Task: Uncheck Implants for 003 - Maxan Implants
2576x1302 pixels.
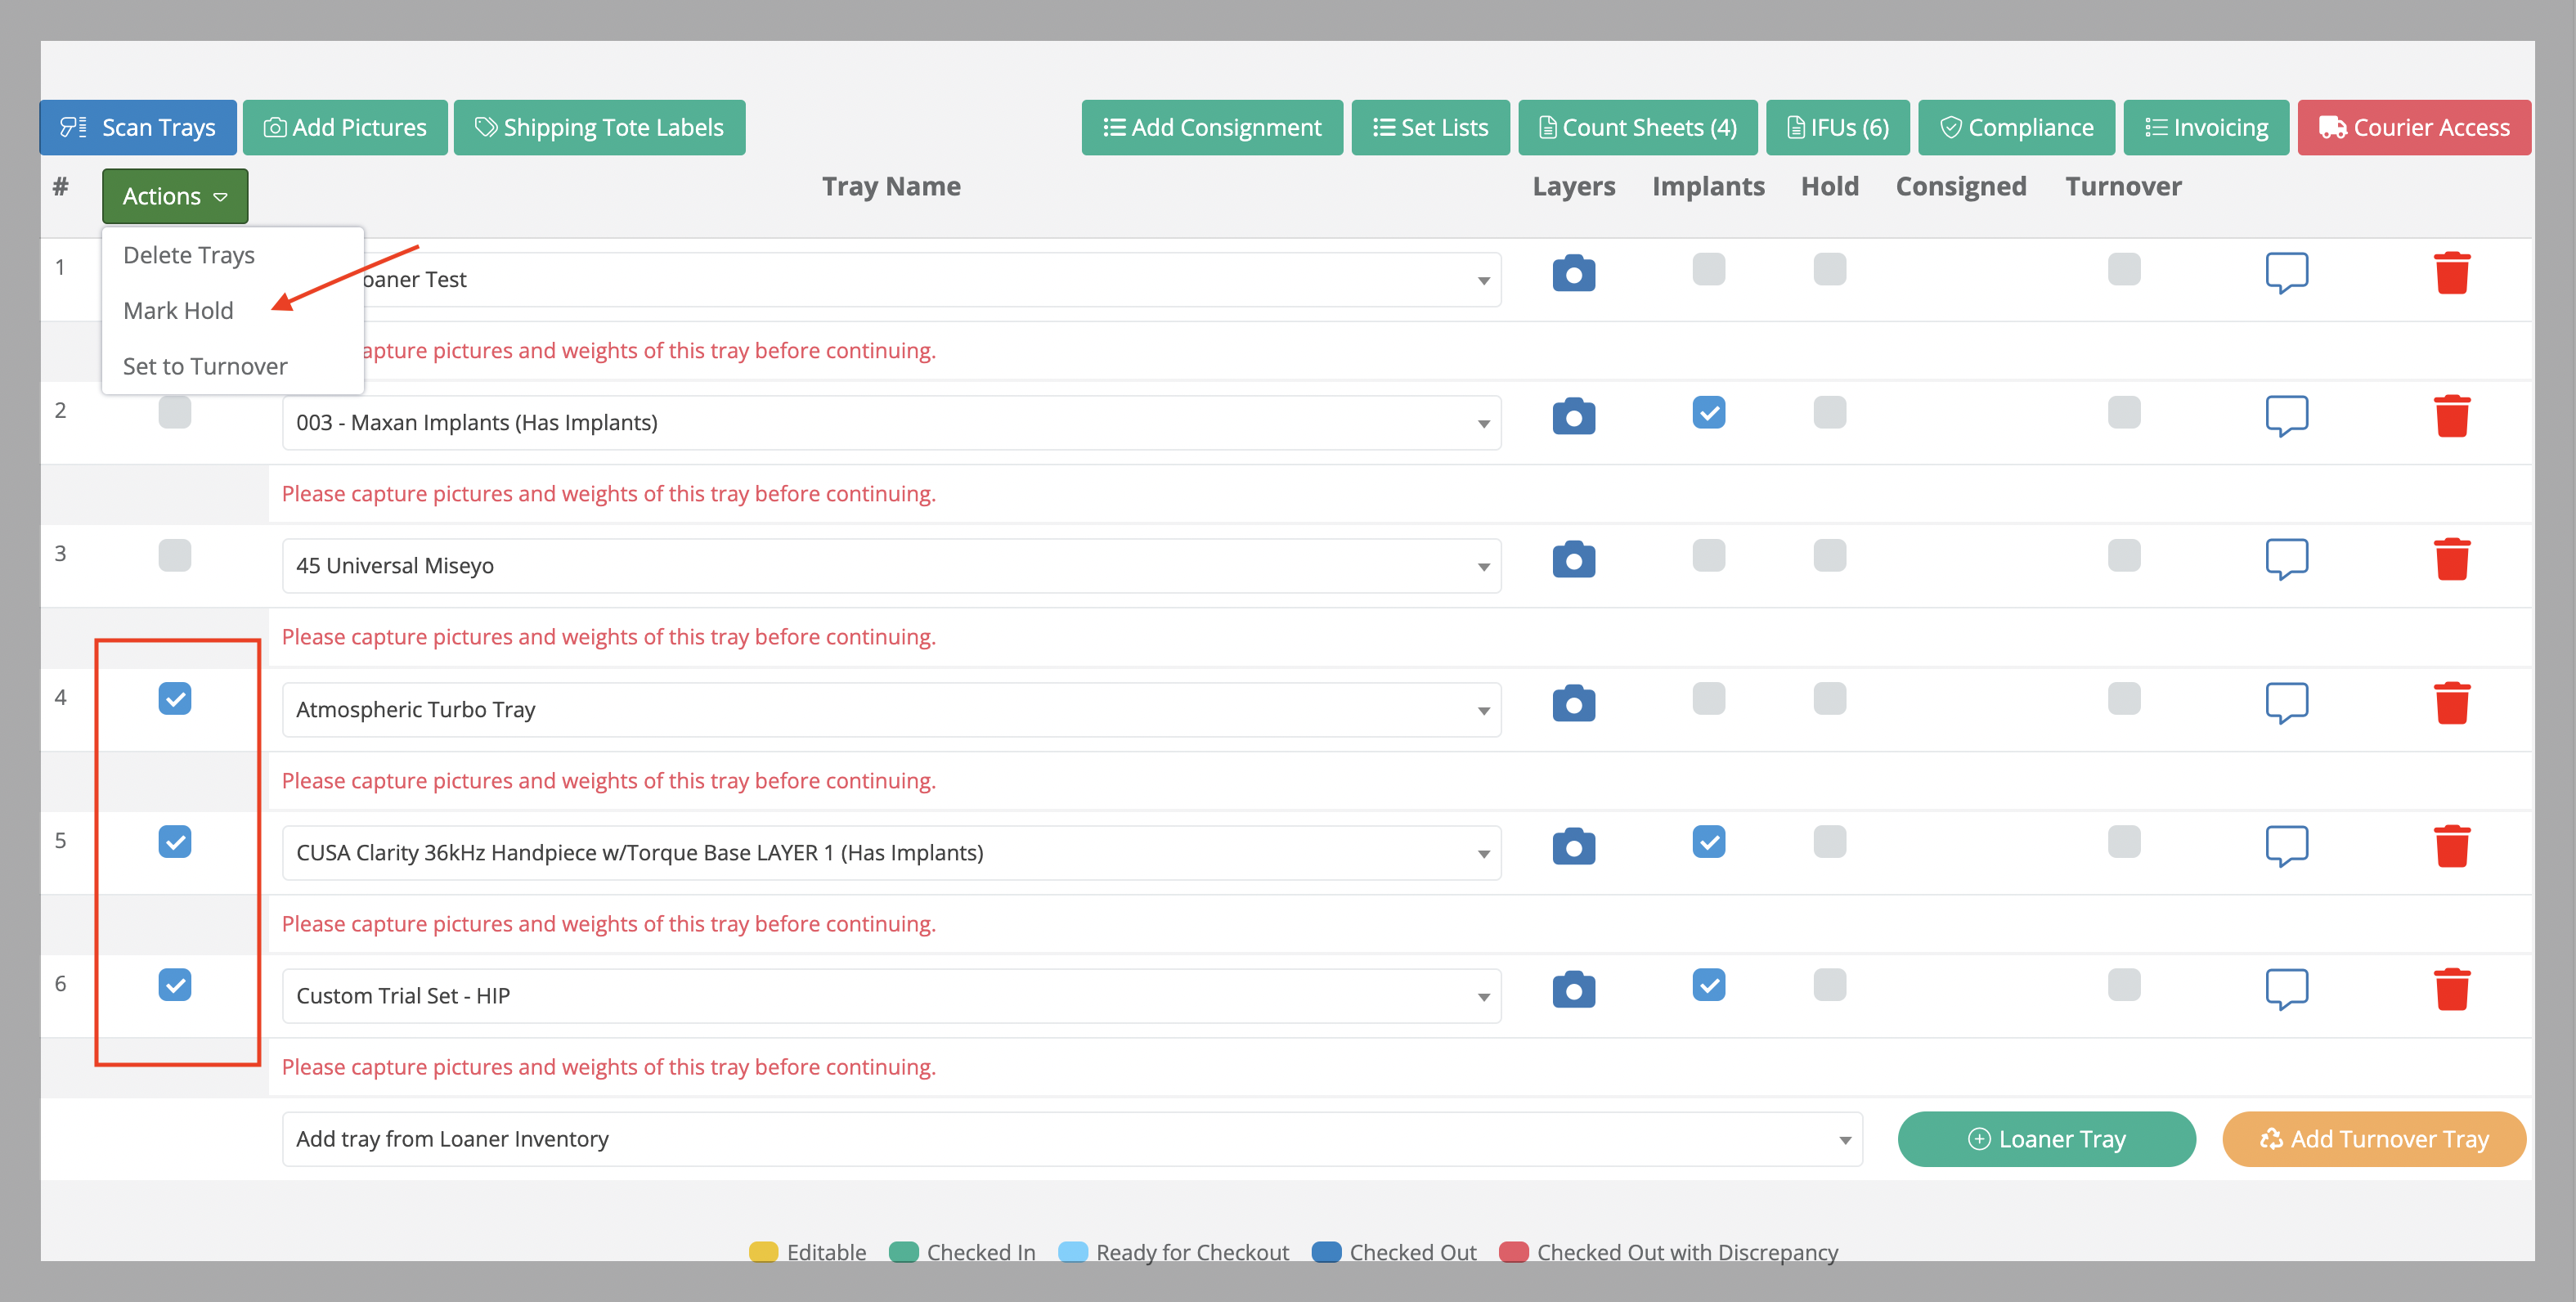Action: click(1709, 412)
